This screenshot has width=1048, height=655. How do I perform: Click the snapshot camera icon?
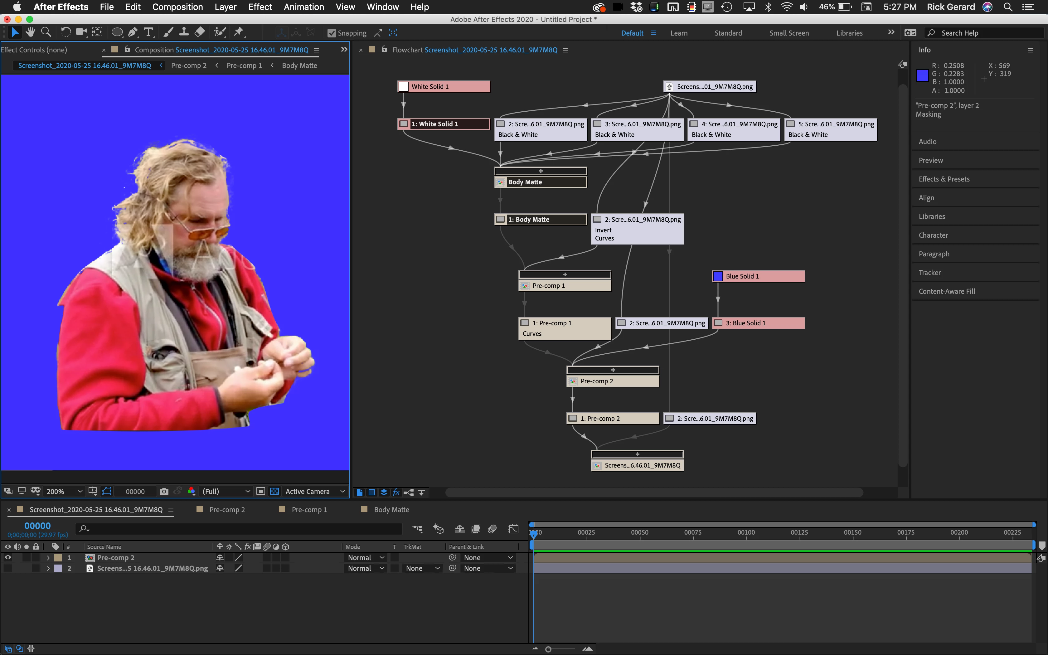[164, 491]
